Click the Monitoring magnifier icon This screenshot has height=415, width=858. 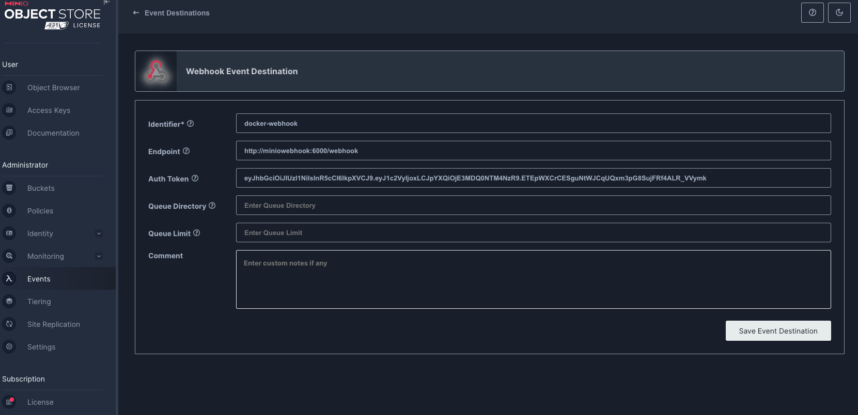(9, 256)
